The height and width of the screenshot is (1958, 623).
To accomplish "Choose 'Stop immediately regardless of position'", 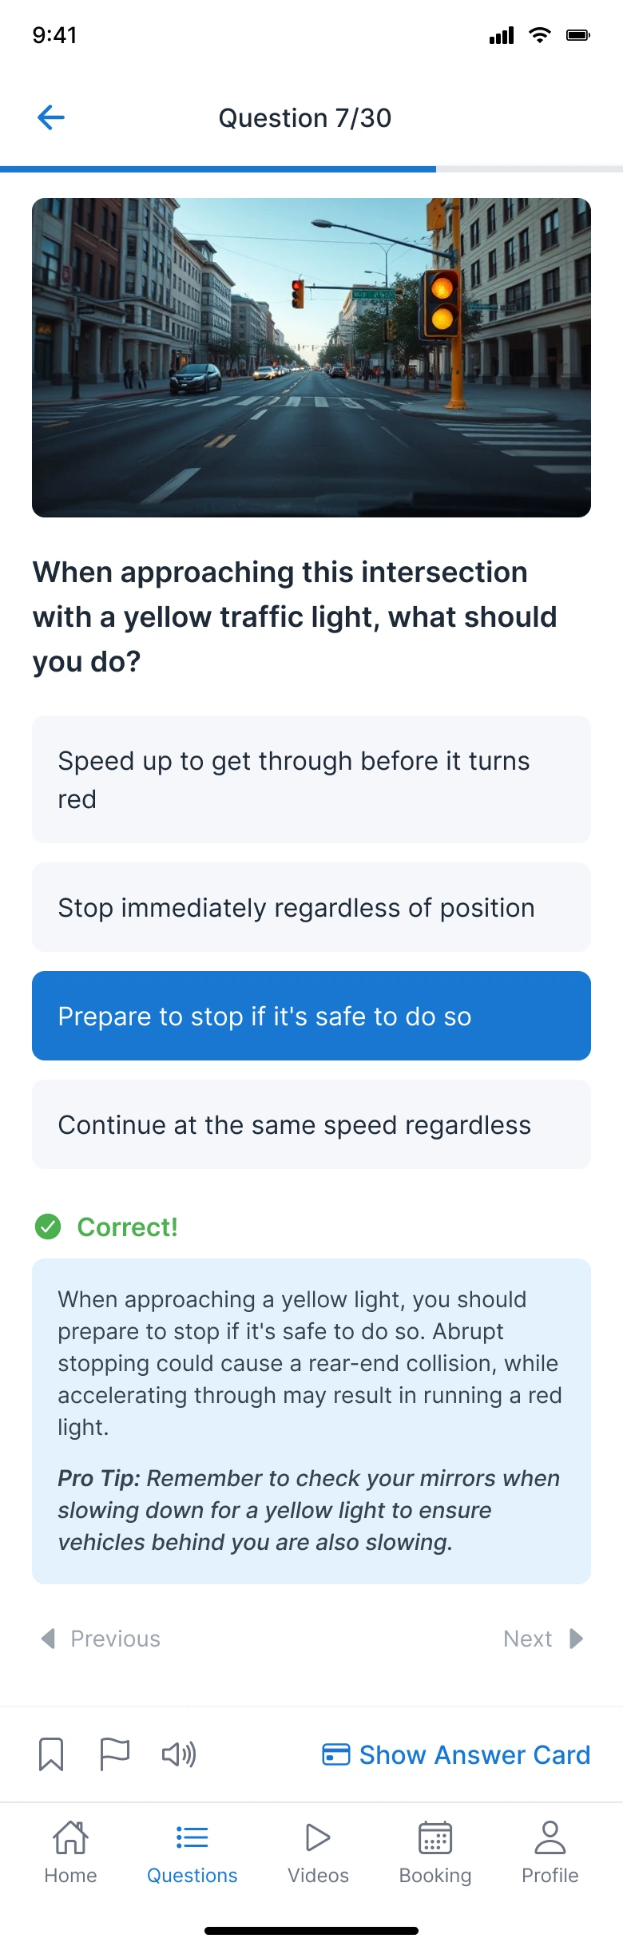I will [311, 907].
